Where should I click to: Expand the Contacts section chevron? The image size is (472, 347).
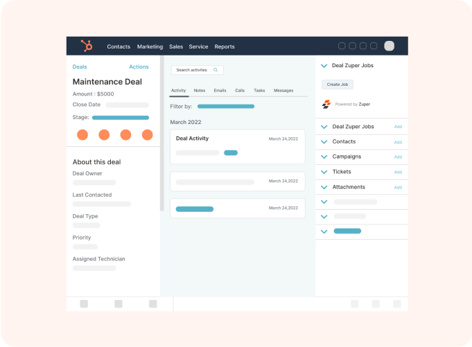tap(324, 142)
